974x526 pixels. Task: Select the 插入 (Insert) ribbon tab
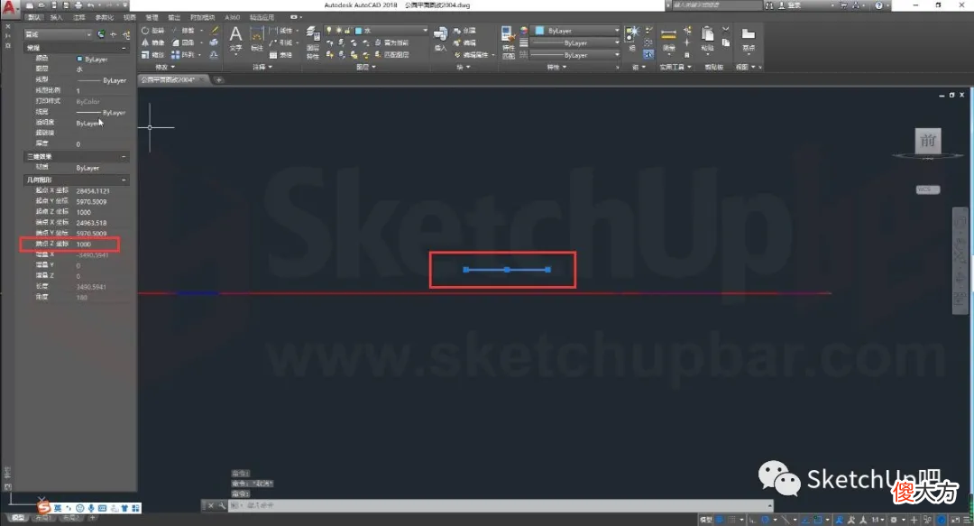tap(56, 17)
